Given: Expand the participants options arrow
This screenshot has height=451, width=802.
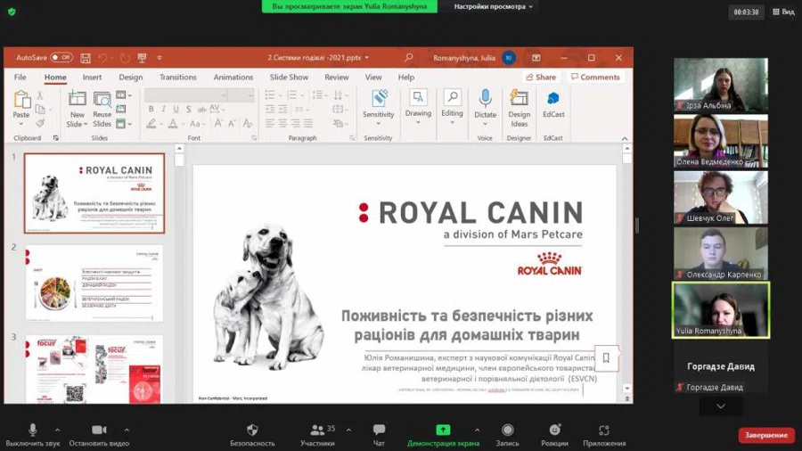Looking at the screenshot, I should [x=348, y=430].
